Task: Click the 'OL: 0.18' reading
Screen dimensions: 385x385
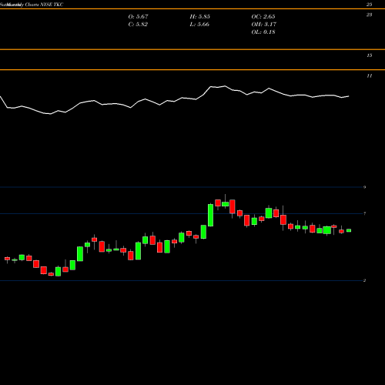Action: [263, 32]
